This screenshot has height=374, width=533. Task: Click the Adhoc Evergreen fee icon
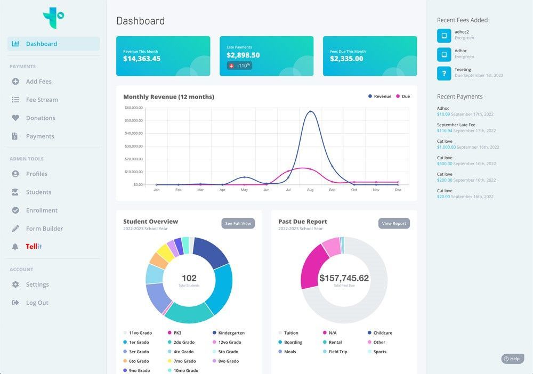pos(444,54)
